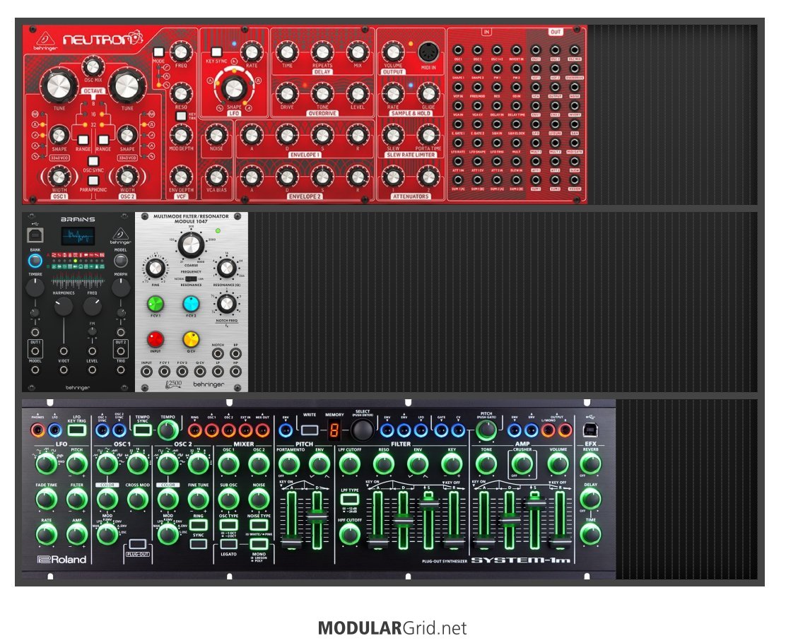Screen dimensions: 786x643
Task: Click the OUTPUT L/MONO jack on System-1m
Action: (549, 430)
